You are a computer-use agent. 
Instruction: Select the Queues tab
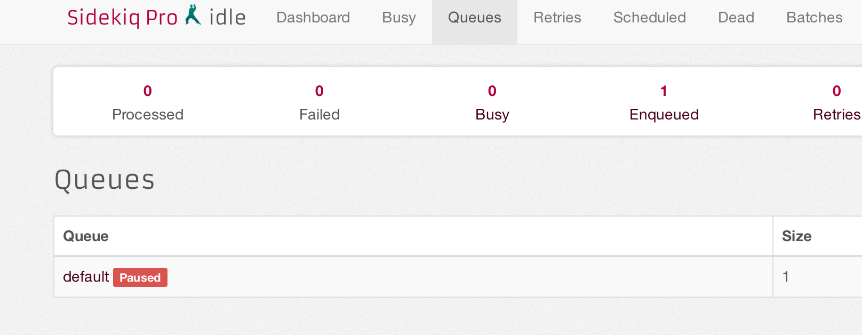475,18
